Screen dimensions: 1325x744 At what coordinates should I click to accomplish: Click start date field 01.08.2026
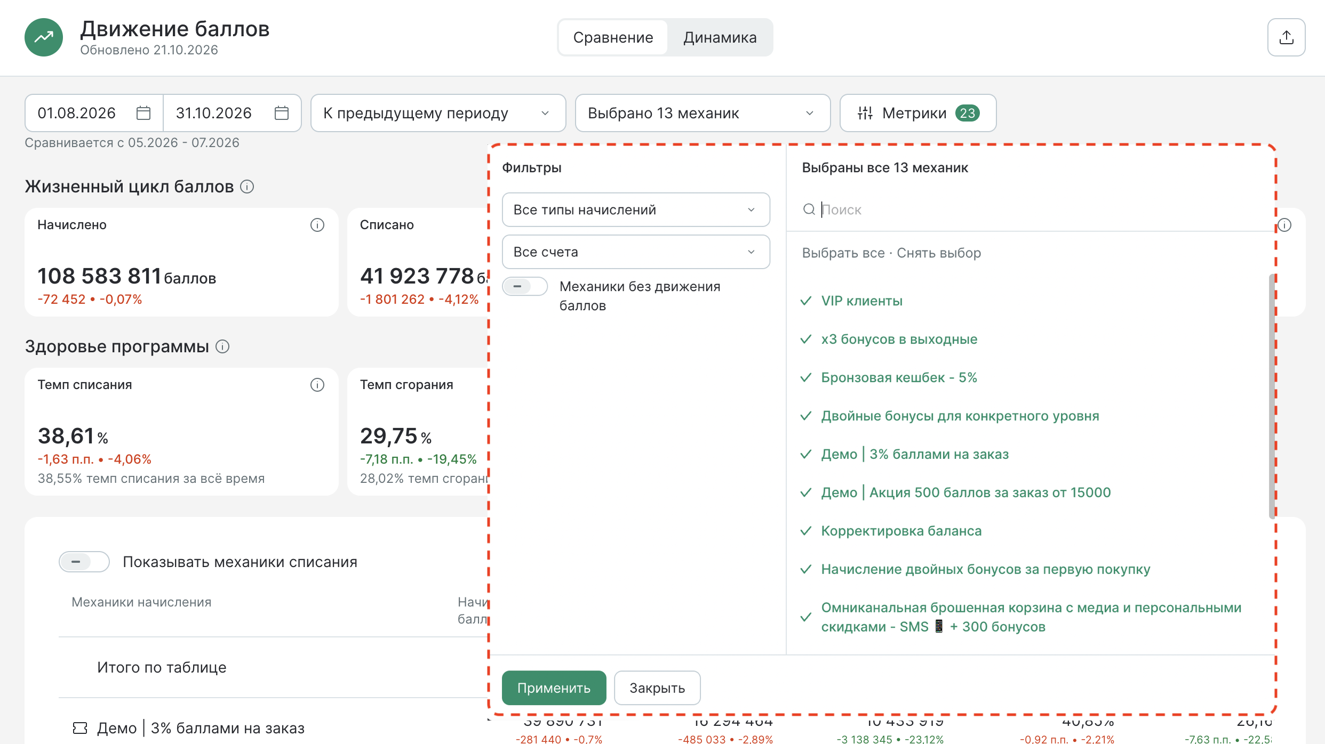(x=94, y=113)
